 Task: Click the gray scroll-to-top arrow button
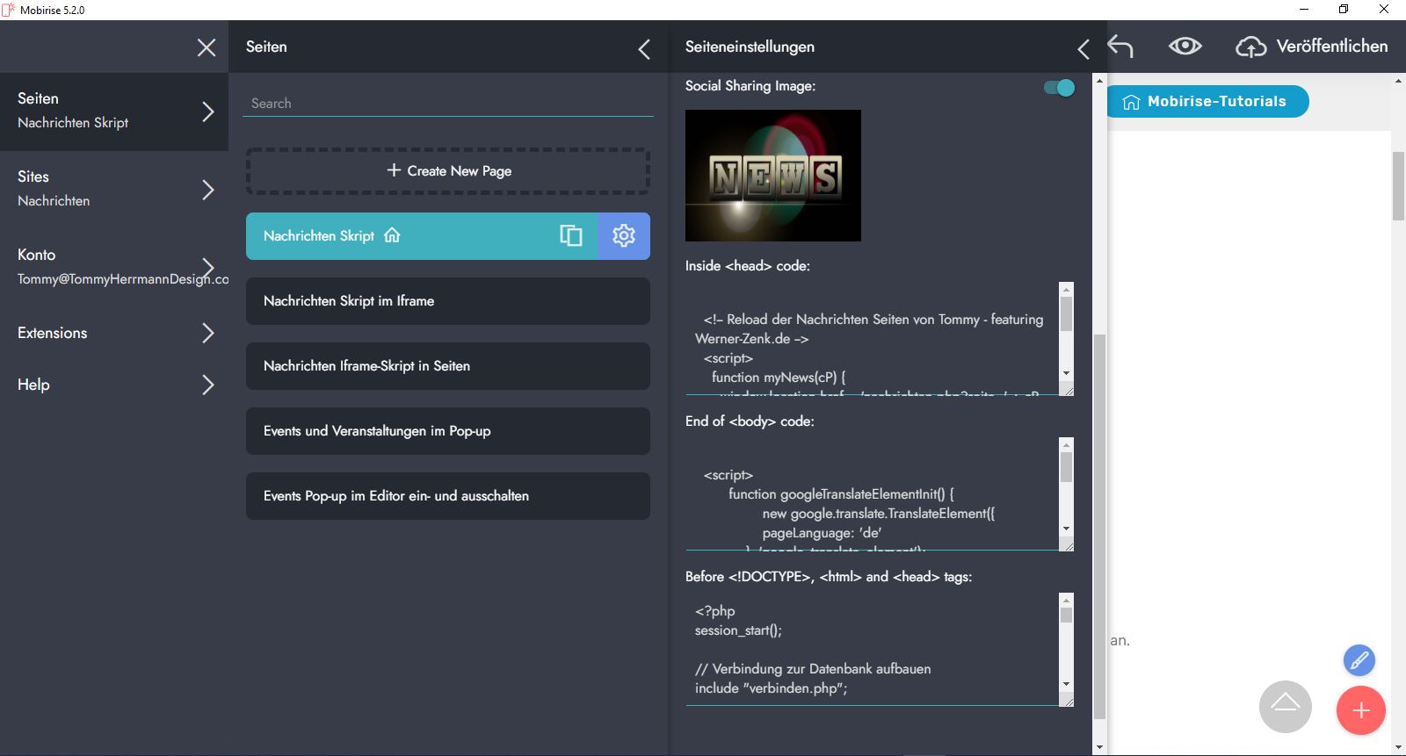click(1285, 706)
